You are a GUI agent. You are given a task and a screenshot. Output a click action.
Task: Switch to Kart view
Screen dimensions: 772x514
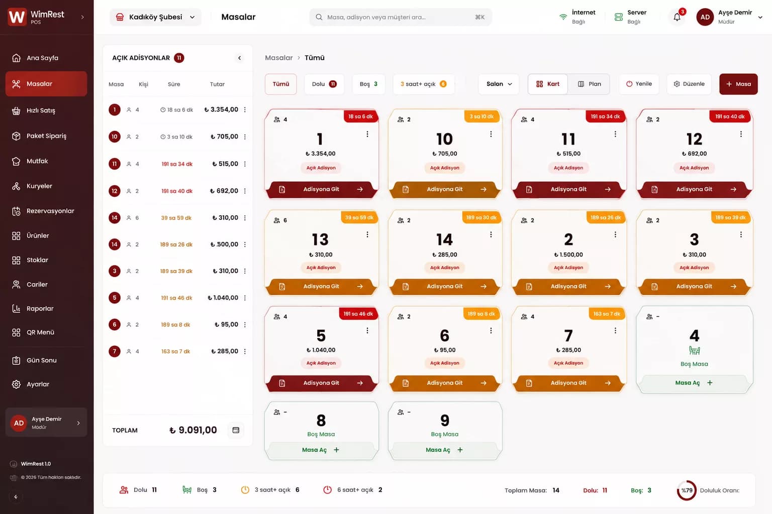(548, 84)
